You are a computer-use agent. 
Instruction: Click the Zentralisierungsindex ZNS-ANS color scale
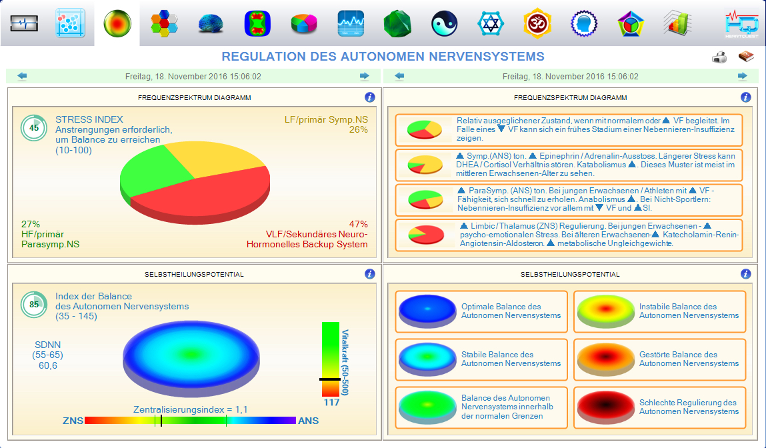tap(190, 421)
